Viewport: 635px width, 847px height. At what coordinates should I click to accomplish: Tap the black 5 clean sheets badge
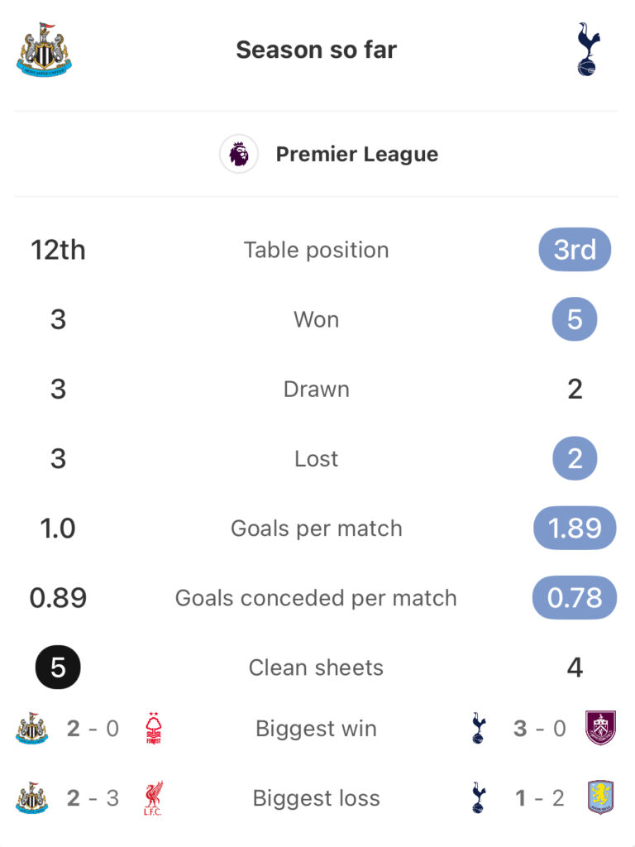pos(58,667)
